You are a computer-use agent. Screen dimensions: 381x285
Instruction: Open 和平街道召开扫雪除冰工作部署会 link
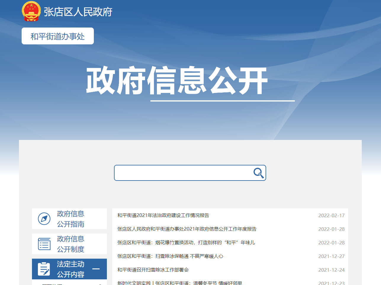point(153,270)
